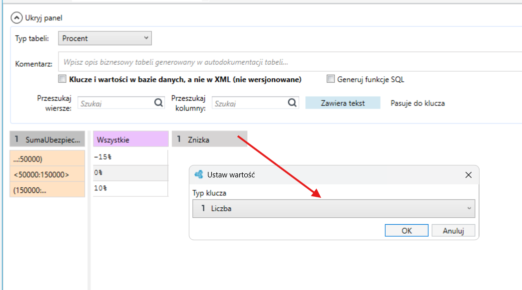This screenshot has width=522, height=290.
Task: Select the <50000:150000> row key
Action: click(x=47, y=174)
